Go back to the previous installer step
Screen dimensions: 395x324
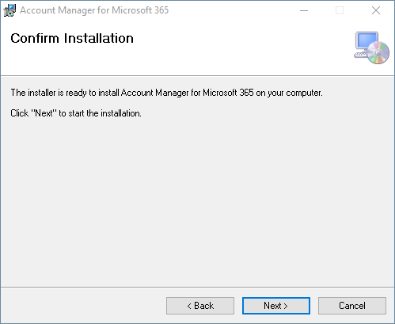click(x=200, y=306)
